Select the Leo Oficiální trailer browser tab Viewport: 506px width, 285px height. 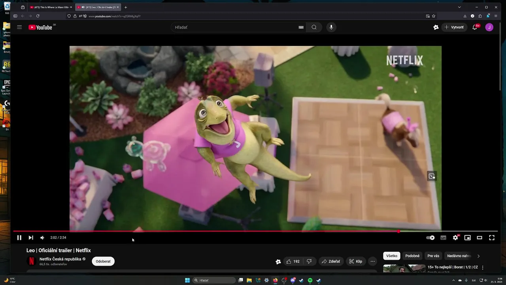98,7
